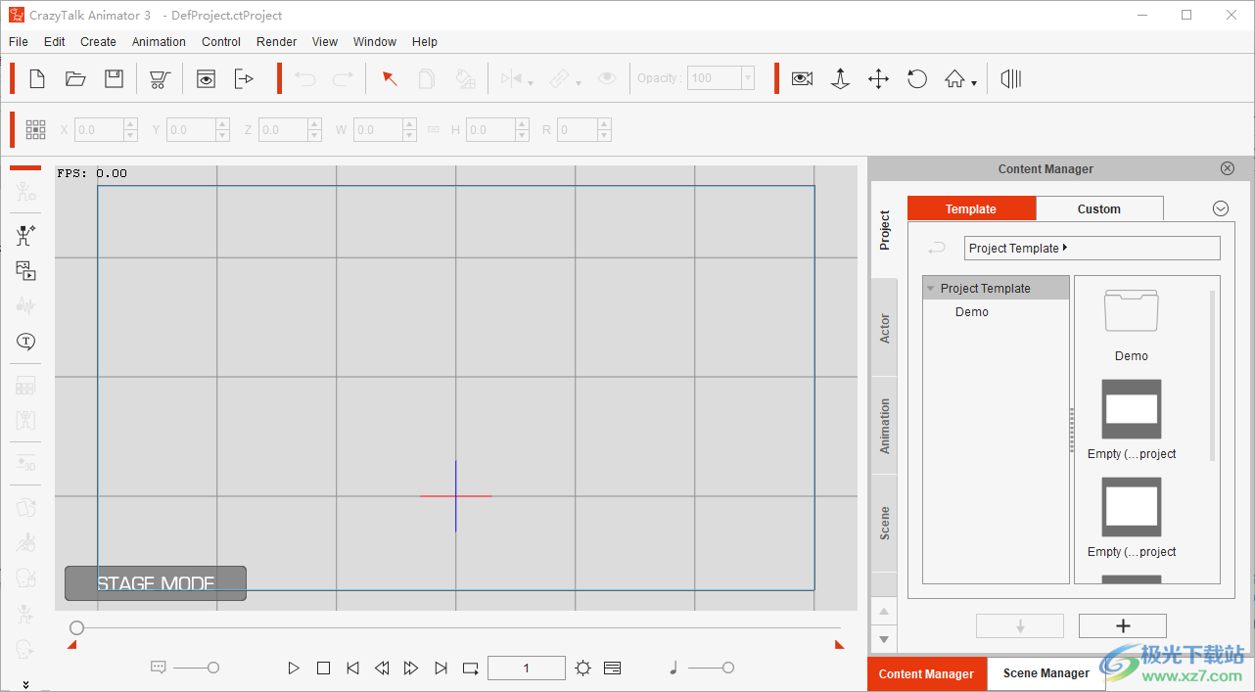Open the marketplace shopping cart icon
This screenshot has width=1255, height=692.
click(x=160, y=79)
